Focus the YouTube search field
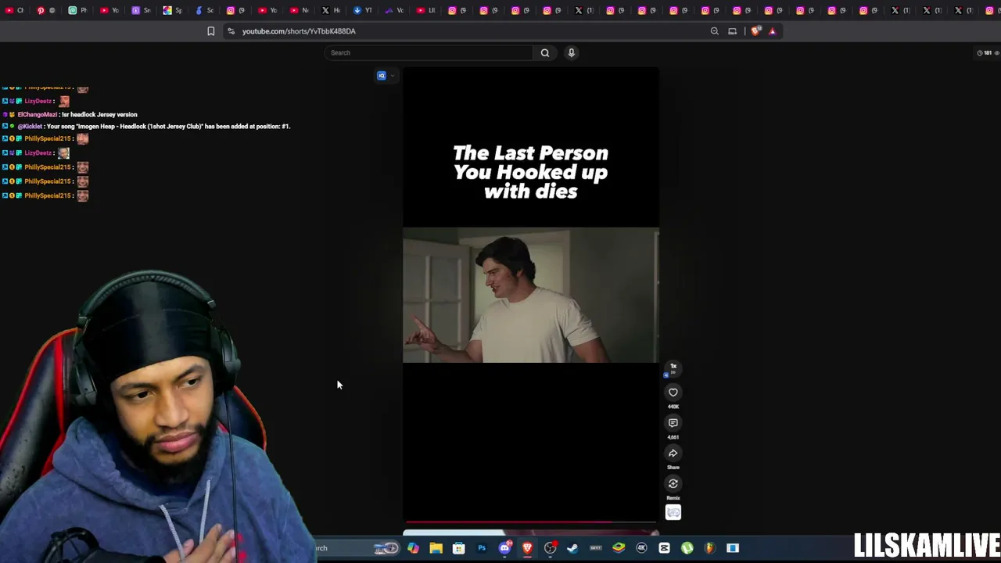 point(430,52)
